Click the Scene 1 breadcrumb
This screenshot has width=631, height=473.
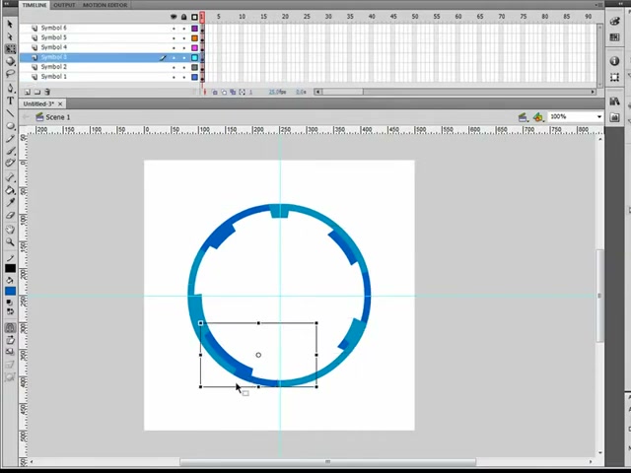coord(53,117)
